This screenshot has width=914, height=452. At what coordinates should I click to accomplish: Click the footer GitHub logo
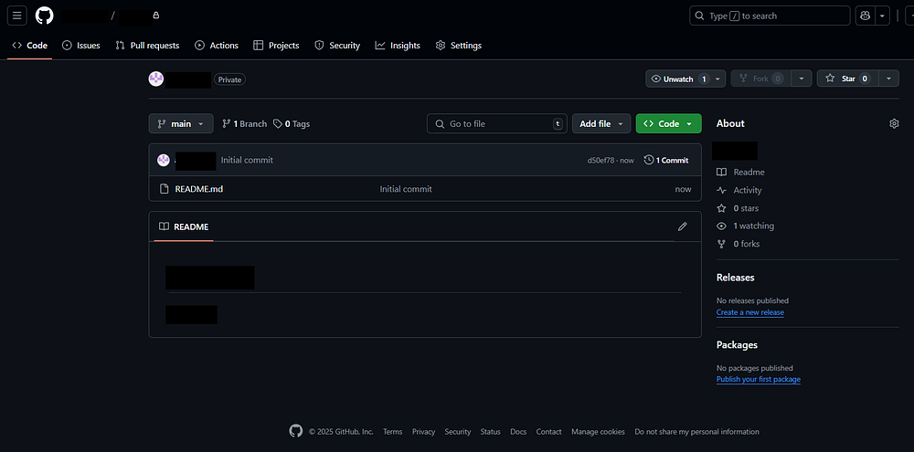click(295, 431)
